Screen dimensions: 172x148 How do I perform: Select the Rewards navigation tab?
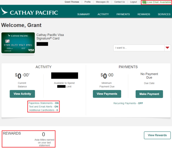click(x=144, y=14)
